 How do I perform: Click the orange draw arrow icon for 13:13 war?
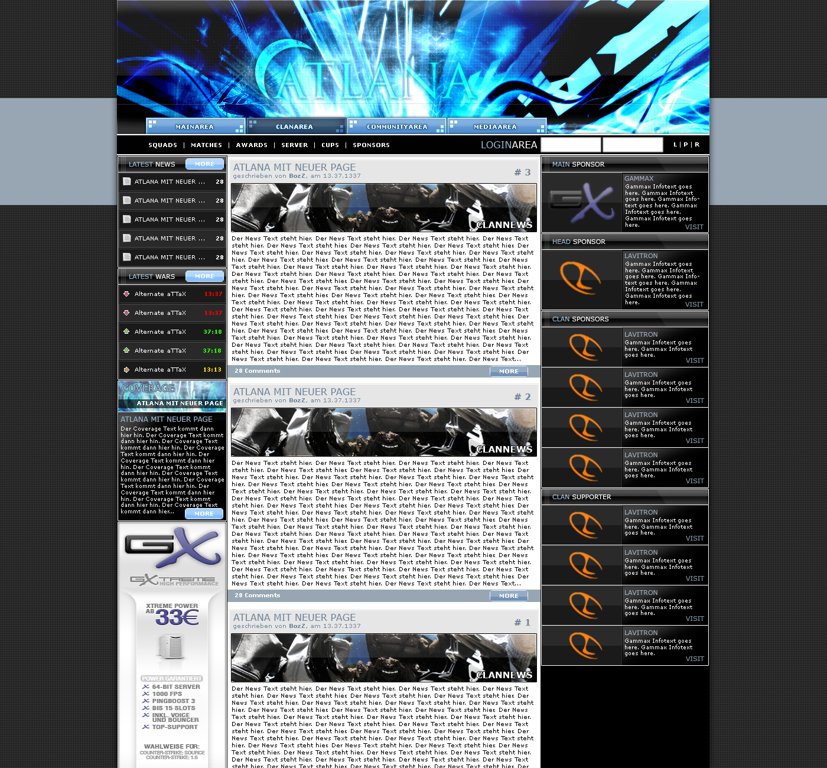point(126,369)
